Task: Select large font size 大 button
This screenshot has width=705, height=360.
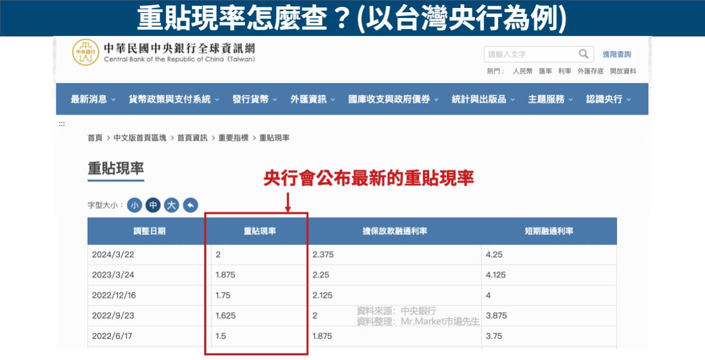Action: click(x=171, y=205)
